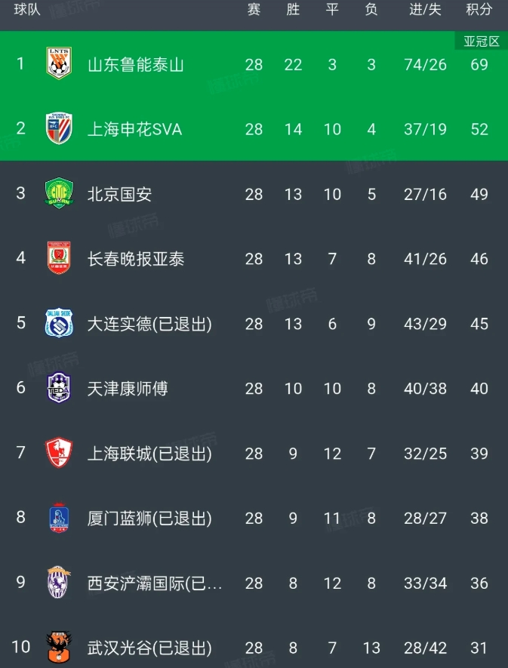This screenshot has height=668, width=508.
Task: Click 天津康师傅 team name
Action: click(x=127, y=389)
